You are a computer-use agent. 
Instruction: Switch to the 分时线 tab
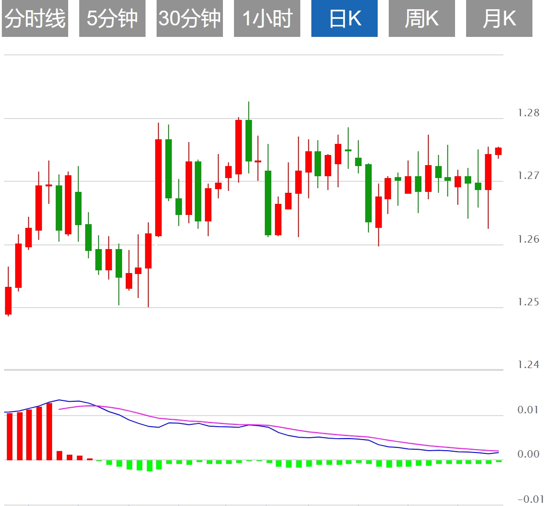coord(35,19)
